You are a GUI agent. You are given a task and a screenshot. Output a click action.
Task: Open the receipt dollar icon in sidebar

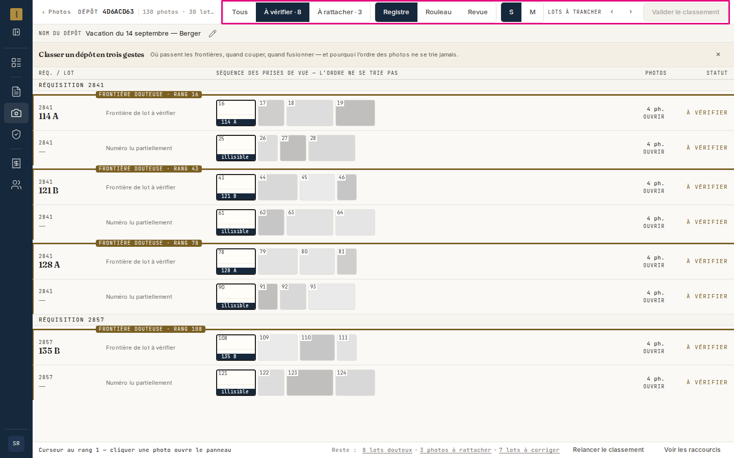click(x=16, y=163)
